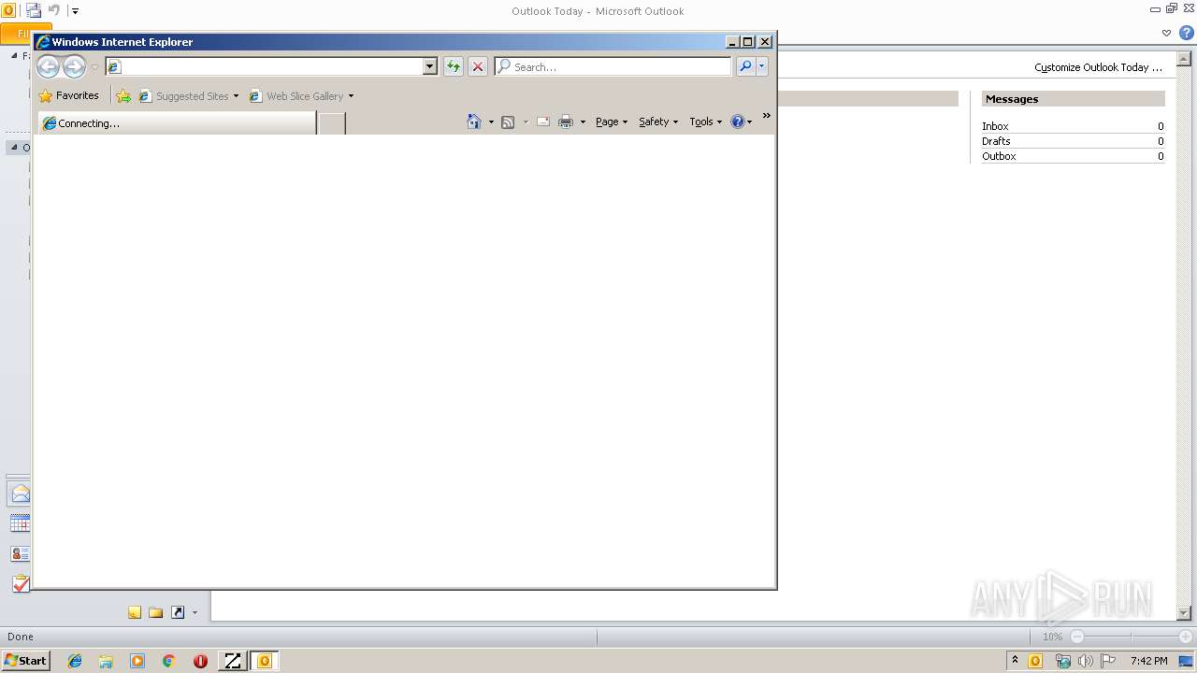Click the Read Mail icon in IE
Viewport: 1197px width, 673px height.
543,122
